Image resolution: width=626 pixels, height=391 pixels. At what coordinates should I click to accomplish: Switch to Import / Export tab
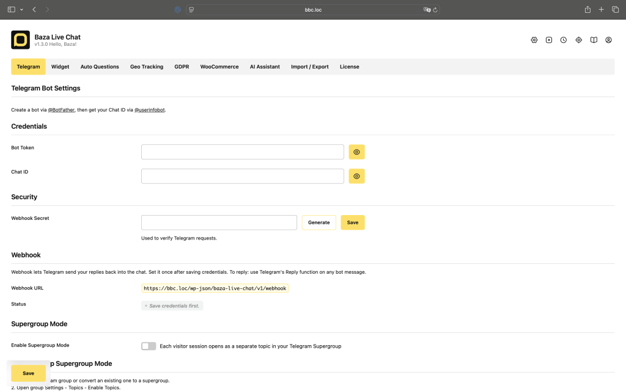tap(310, 67)
